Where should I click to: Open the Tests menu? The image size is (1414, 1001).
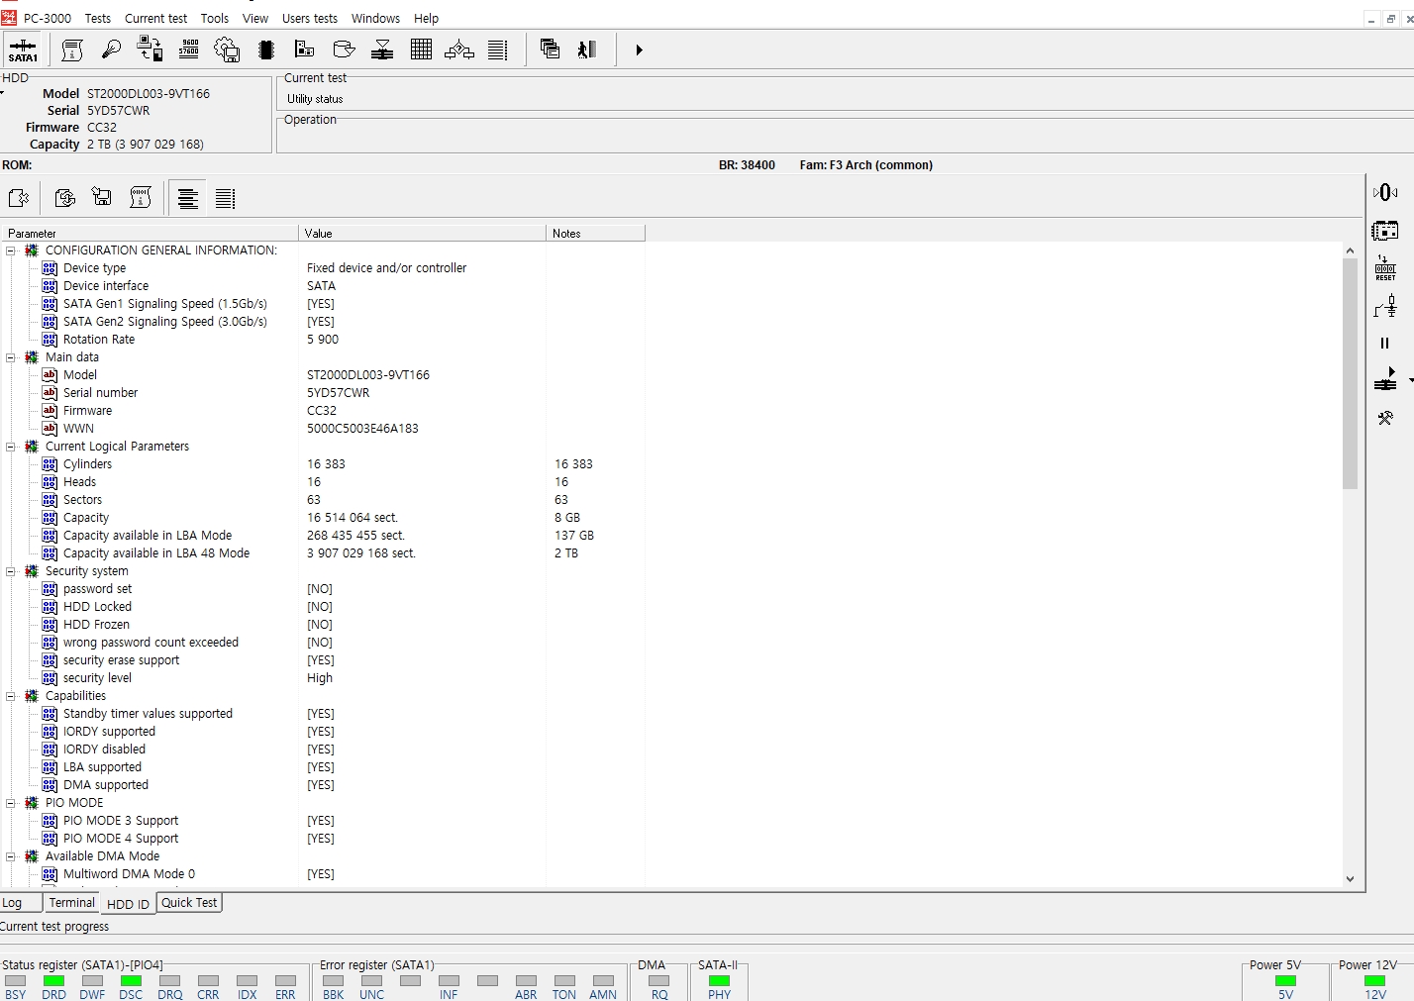[97, 18]
